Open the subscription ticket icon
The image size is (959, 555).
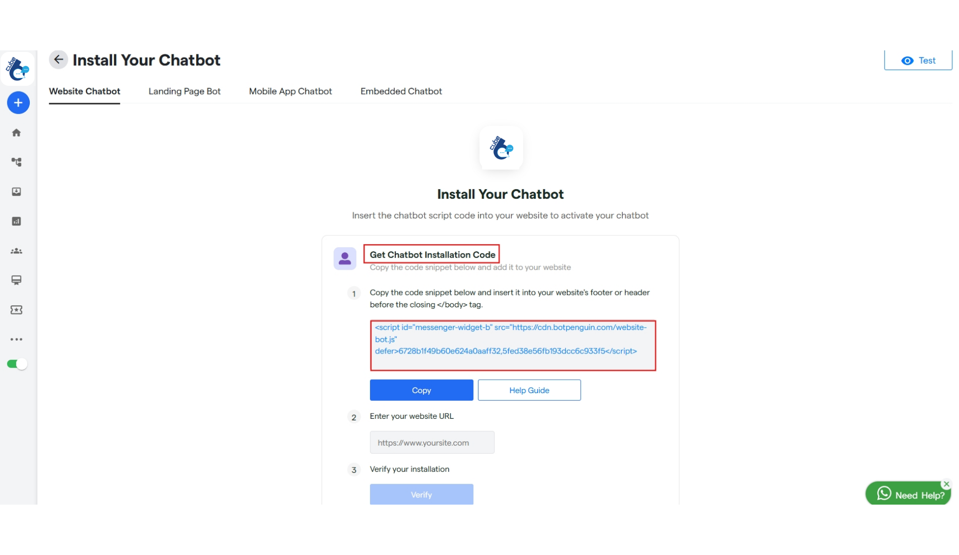(16, 310)
